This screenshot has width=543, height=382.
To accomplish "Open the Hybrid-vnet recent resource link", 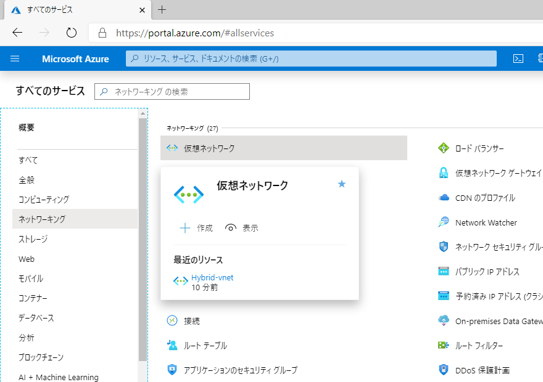I will (212, 278).
